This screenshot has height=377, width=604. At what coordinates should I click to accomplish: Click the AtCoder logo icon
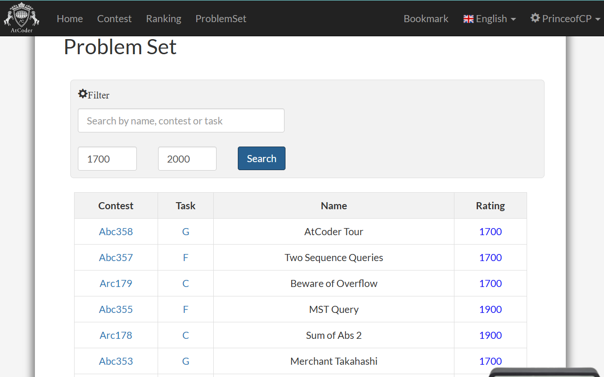(x=22, y=18)
